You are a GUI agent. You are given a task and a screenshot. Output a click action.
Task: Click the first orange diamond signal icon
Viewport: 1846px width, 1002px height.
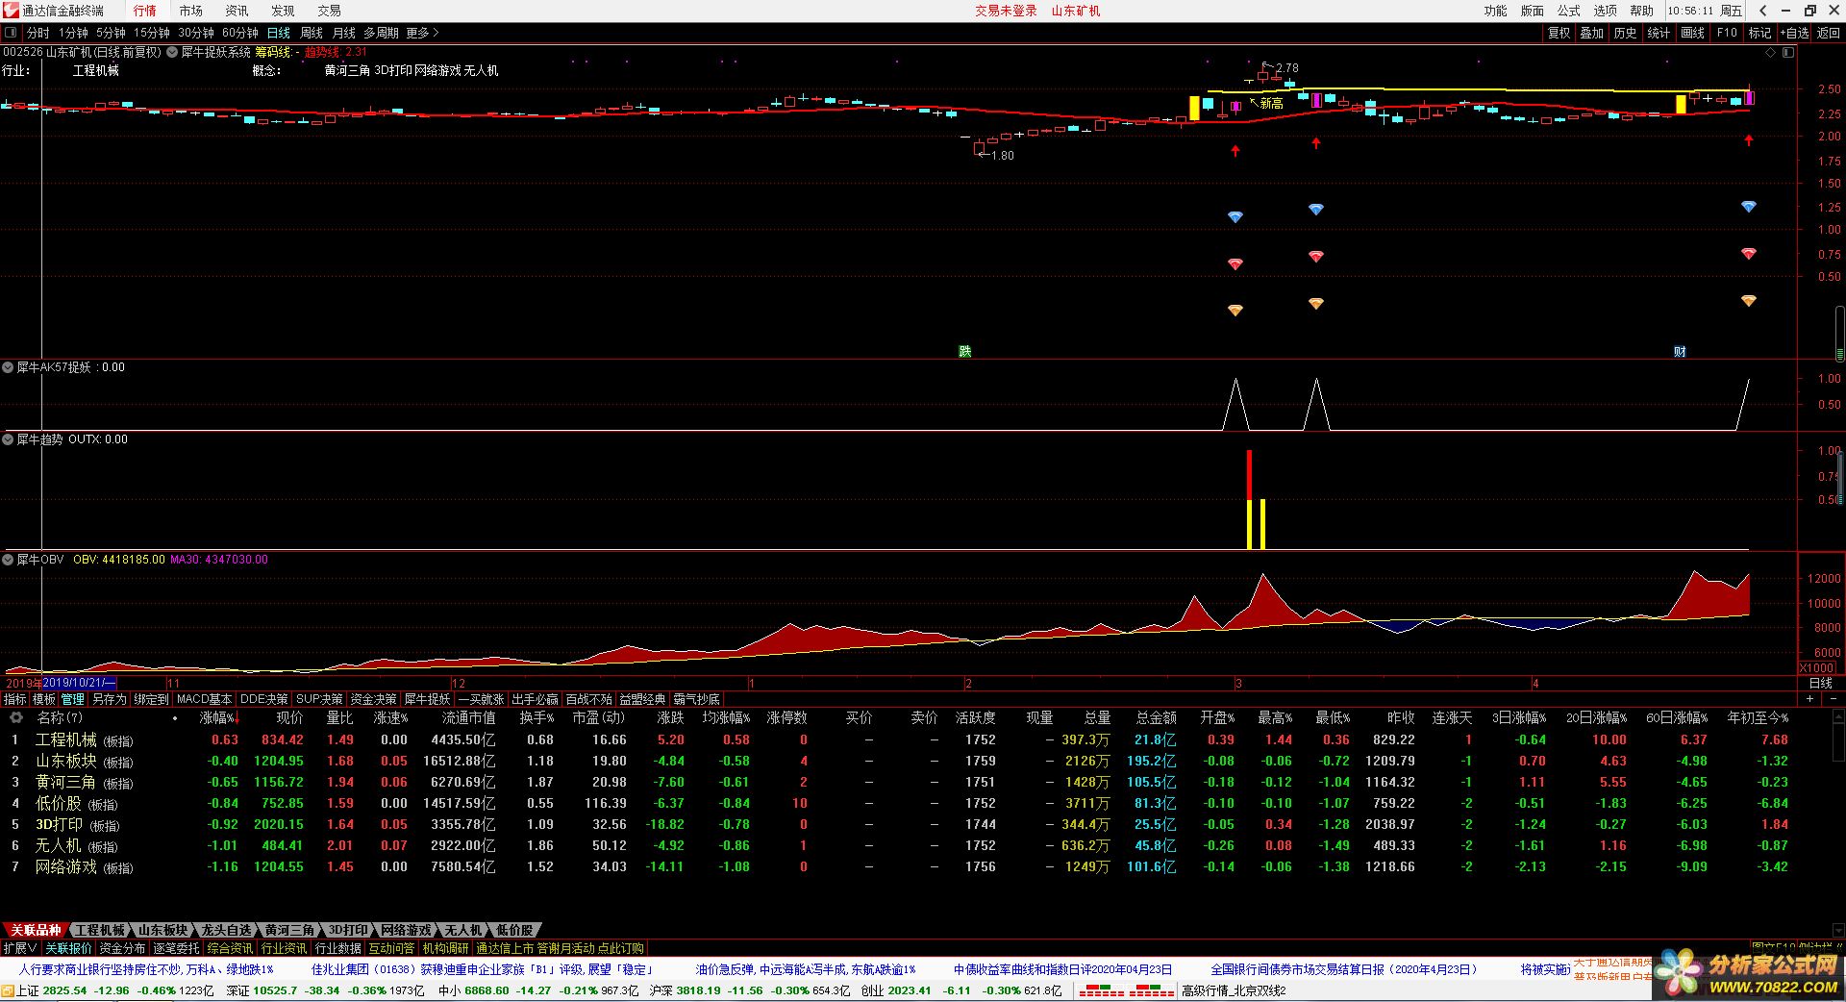coord(1235,310)
